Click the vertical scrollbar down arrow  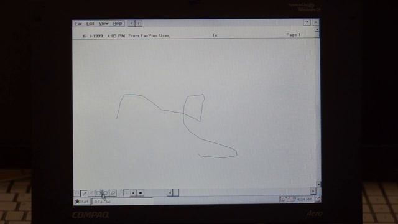(318, 184)
